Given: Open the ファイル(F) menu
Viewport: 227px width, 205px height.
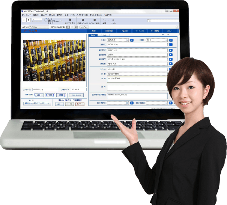Looking at the screenshot, I should [x=26, y=15].
